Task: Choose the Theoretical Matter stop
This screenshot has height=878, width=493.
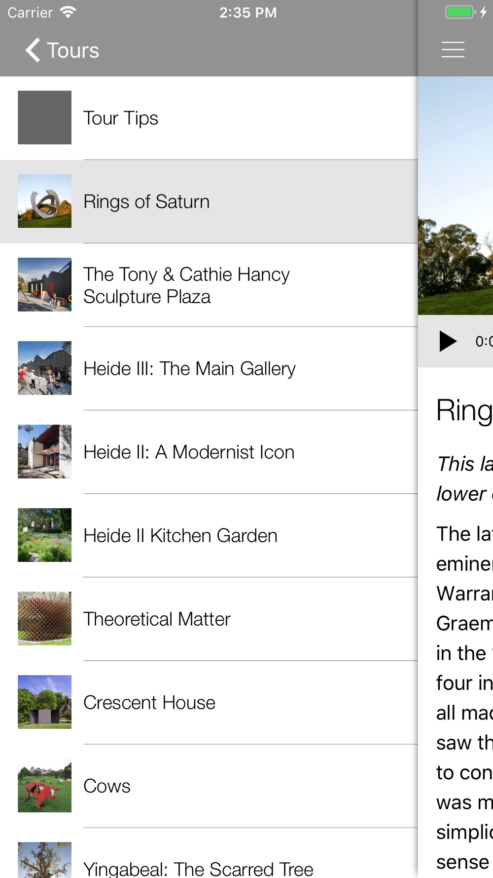Action: point(209,619)
